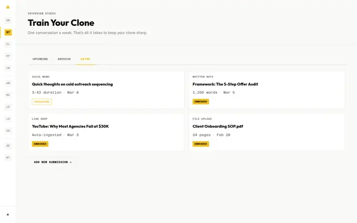Image resolution: width=357 pixels, height=223 pixels.
Task: Open the 5-Step Offer Audit note
Action: [267, 90]
